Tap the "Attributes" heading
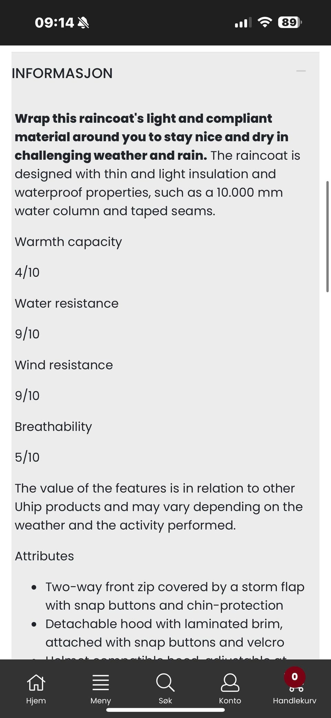Viewport: 331px width, 718px height. pyautogui.click(x=44, y=556)
